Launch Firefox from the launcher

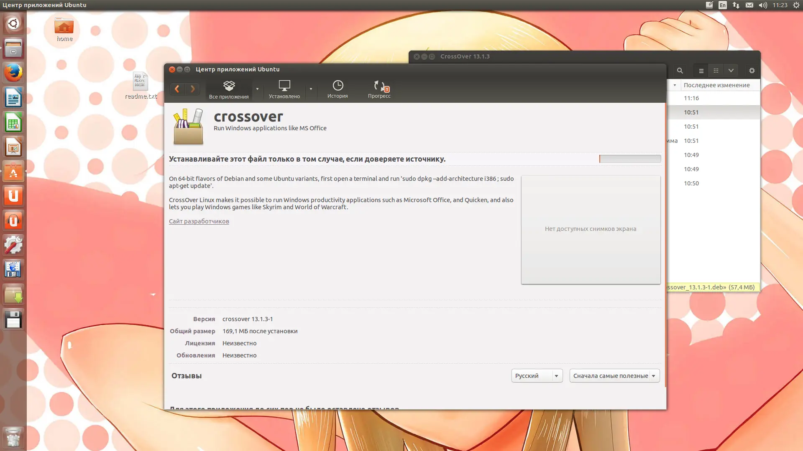[x=13, y=73]
